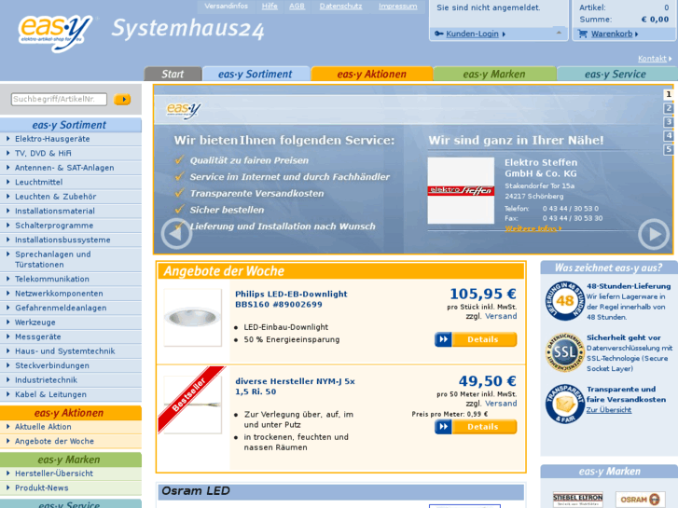Open the Impressum link
The width and height of the screenshot is (678, 508).
click(x=398, y=6)
